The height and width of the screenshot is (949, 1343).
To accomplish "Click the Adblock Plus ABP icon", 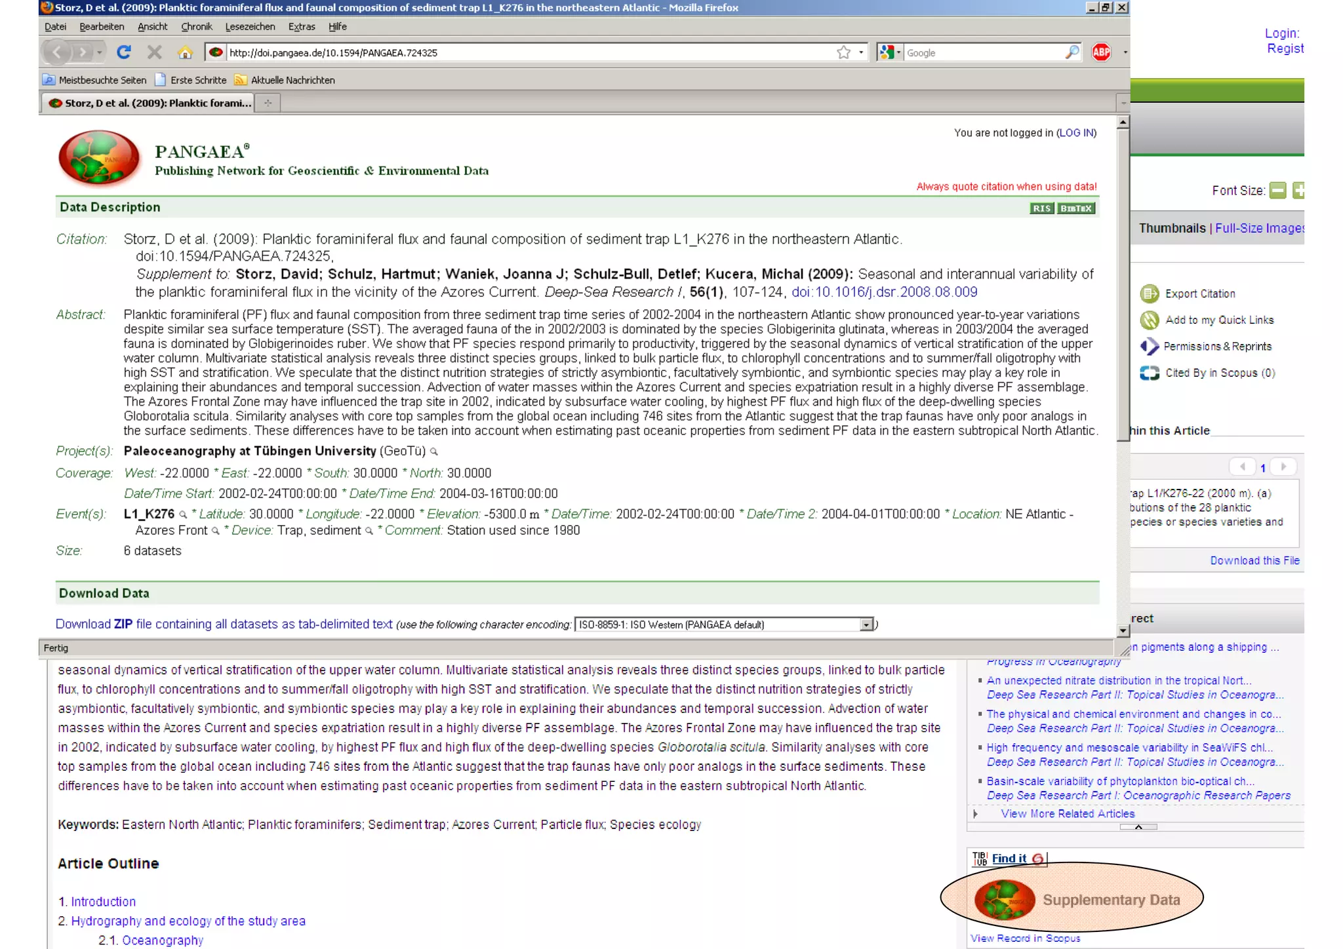I will tap(1101, 52).
